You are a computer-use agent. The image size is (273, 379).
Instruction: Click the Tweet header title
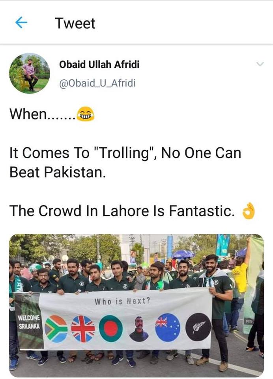point(75,23)
